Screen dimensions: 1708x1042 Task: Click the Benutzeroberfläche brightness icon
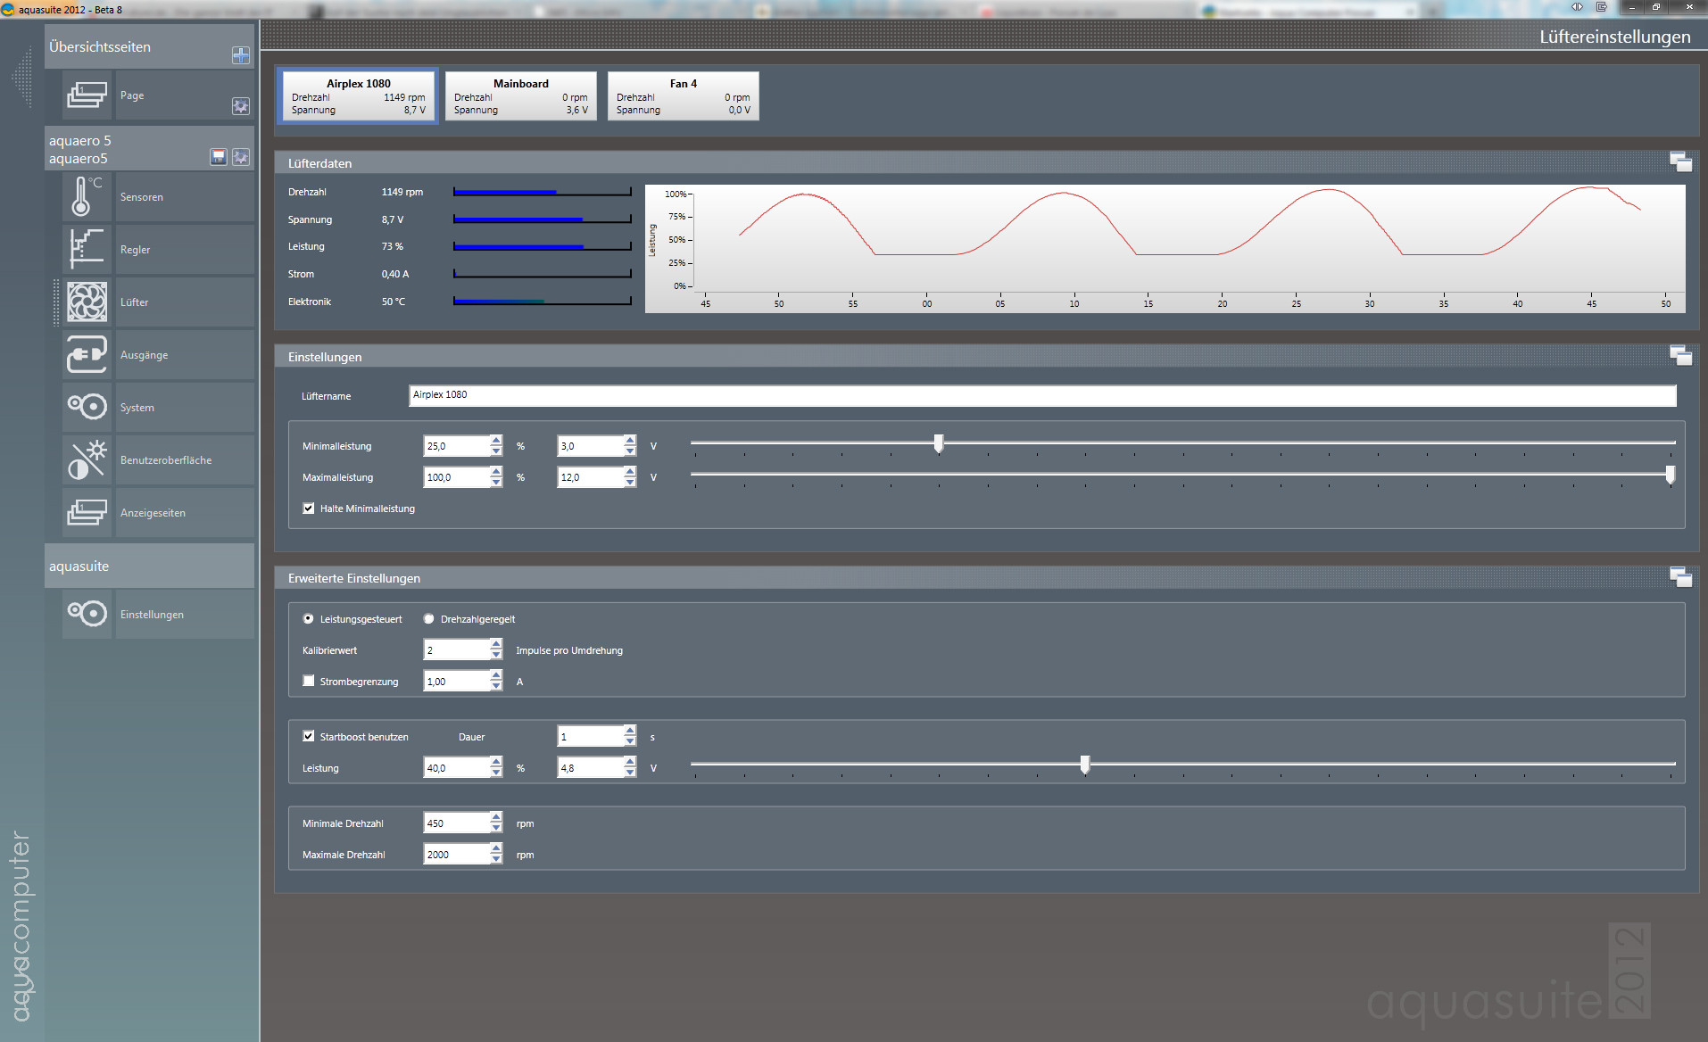click(87, 460)
